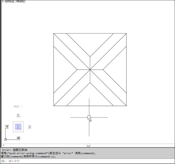Viewport: 175px width, 164px height.
Task: Click the horizontal scrollbar thumb
Action: (88, 145)
